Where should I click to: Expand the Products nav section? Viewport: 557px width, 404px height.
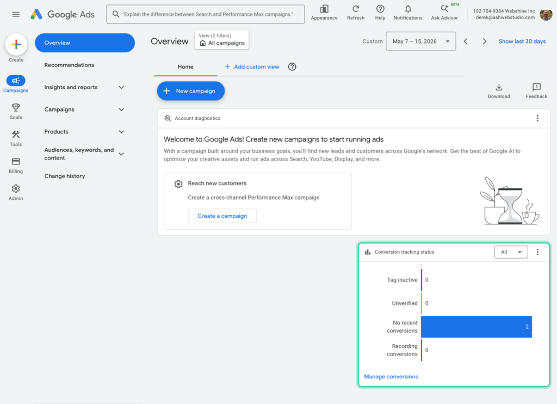coord(121,132)
